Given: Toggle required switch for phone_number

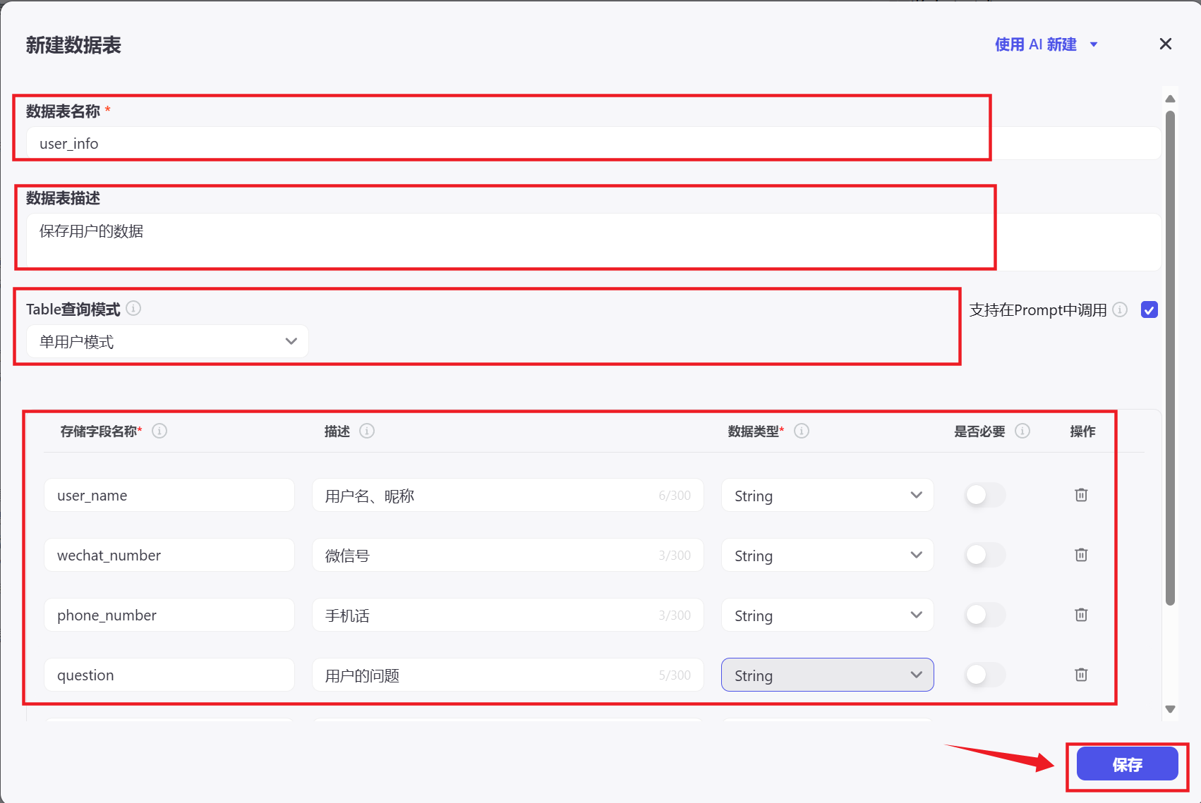Looking at the screenshot, I should coord(985,615).
